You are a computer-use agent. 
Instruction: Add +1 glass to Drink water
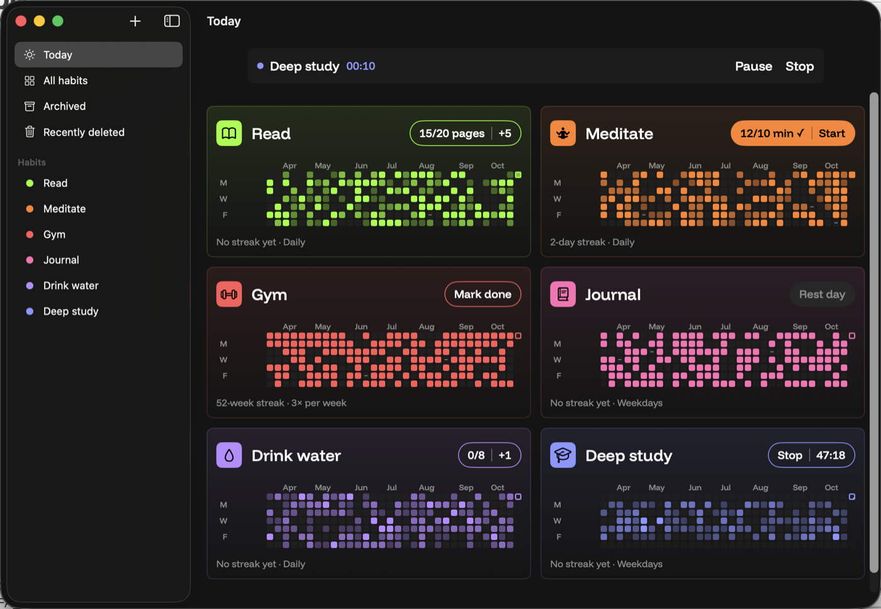[505, 455]
